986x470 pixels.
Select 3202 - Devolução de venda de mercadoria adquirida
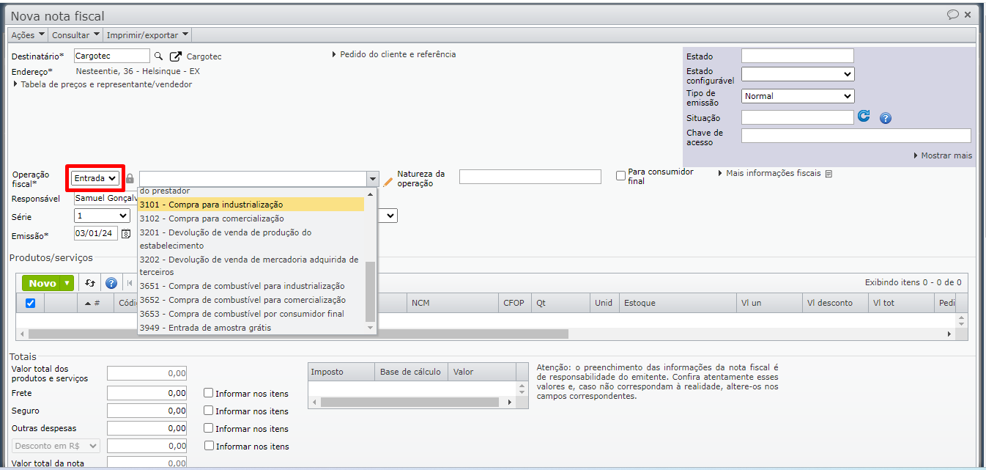(x=251, y=265)
